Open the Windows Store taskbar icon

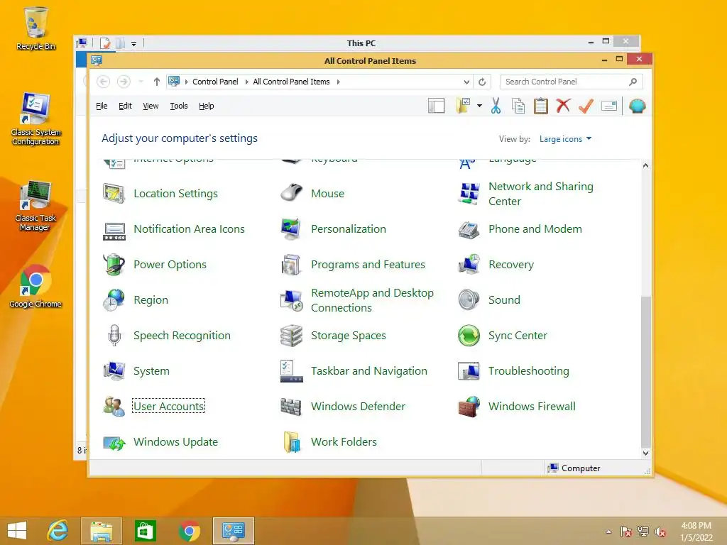[145, 531]
